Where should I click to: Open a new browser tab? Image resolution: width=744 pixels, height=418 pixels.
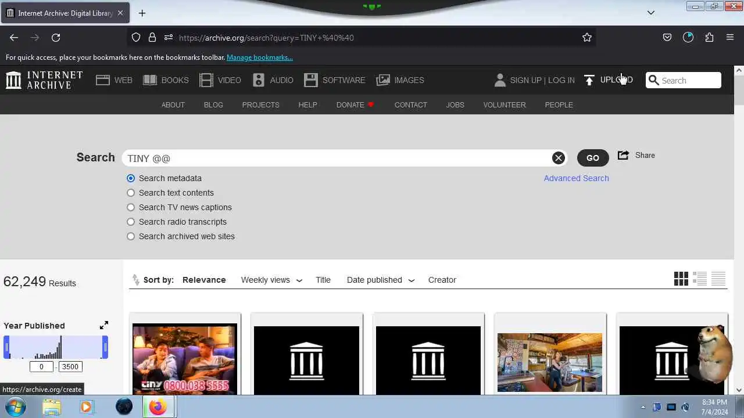142,13
